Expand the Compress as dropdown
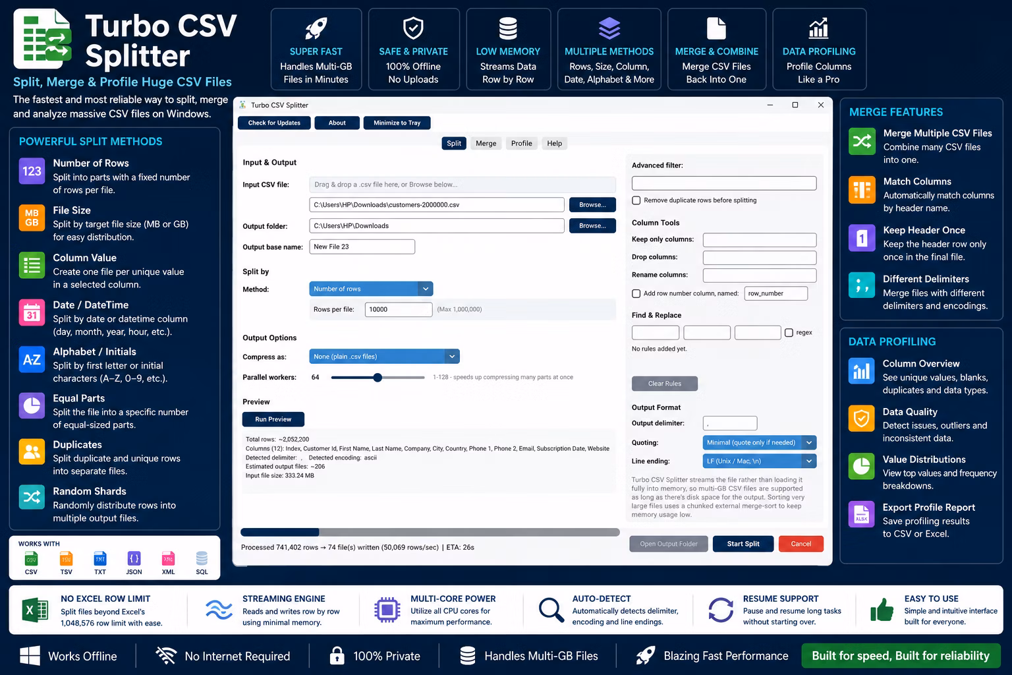This screenshot has width=1012, height=675. pyautogui.click(x=384, y=357)
